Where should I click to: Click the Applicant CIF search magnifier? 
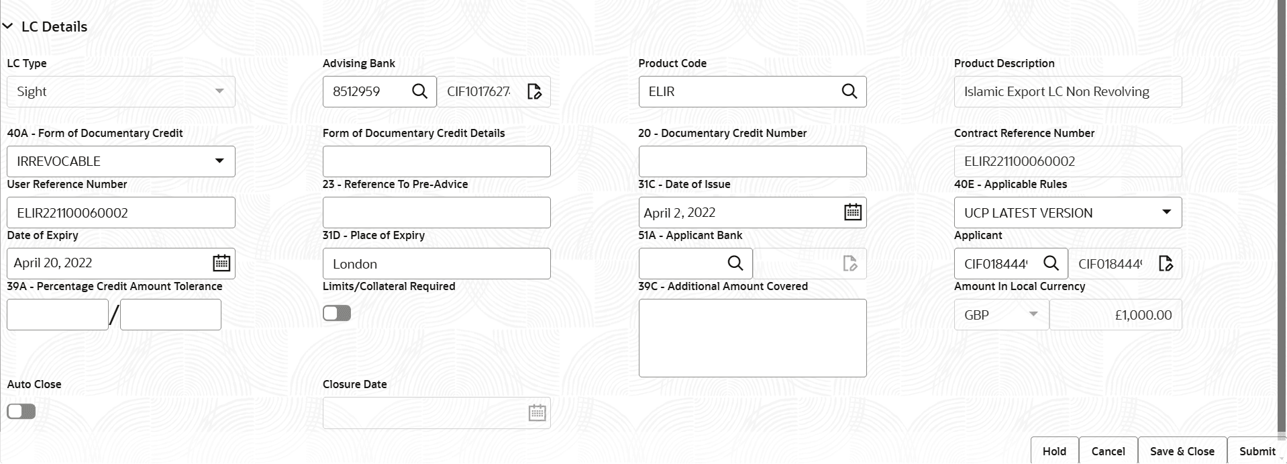click(1051, 263)
